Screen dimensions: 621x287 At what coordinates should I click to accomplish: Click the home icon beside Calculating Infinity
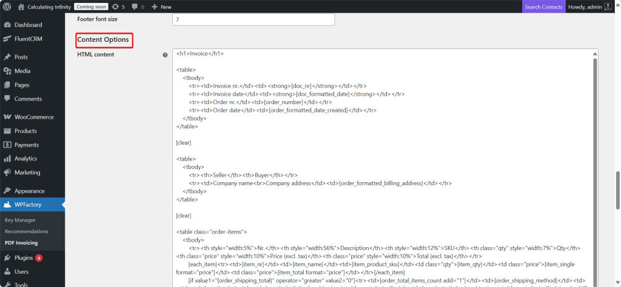[x=21, y=7]
